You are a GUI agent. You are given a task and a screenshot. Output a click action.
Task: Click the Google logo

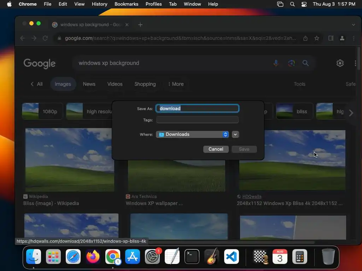[x=40, y=64]
